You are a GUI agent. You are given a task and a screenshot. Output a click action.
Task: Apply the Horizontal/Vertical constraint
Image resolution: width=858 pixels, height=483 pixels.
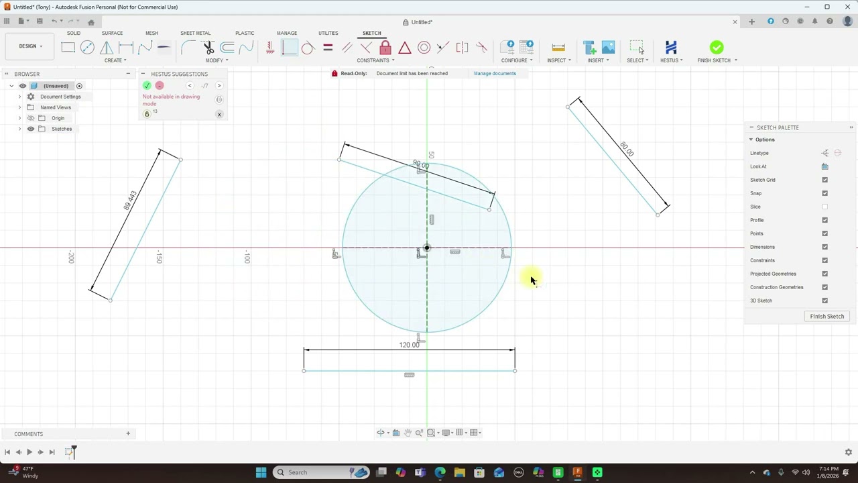coord(270,47)
